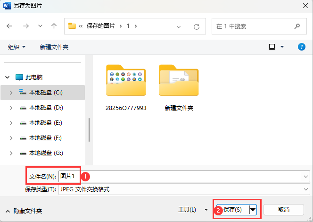Expand chevron after 1 in path
The height and width of the screenshot is (222, 313).
click(136, 26)
